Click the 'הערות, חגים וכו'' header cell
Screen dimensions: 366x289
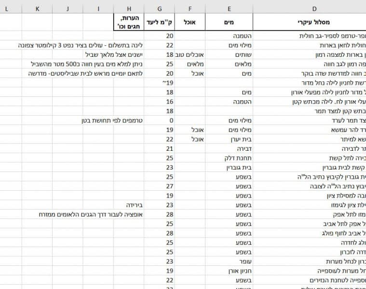[x=129, y=22]
